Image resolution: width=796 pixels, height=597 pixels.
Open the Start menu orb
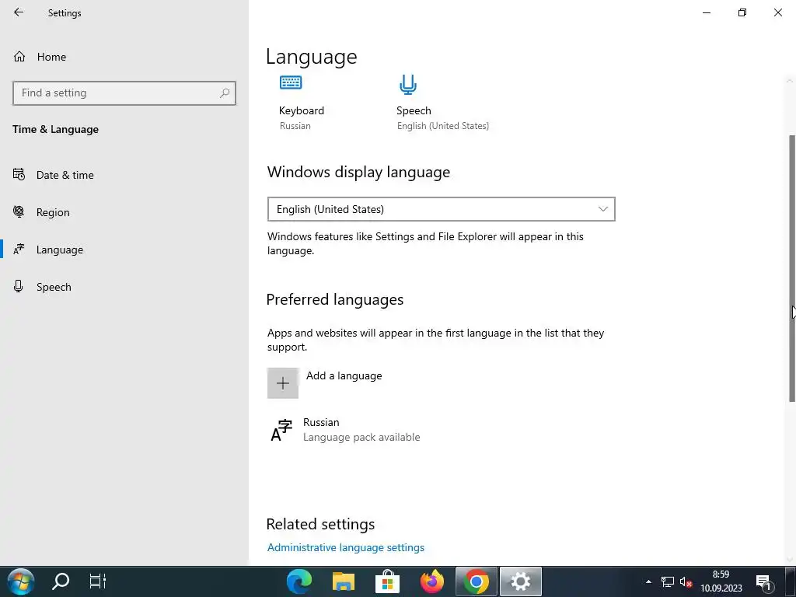[x=21, y=581]
